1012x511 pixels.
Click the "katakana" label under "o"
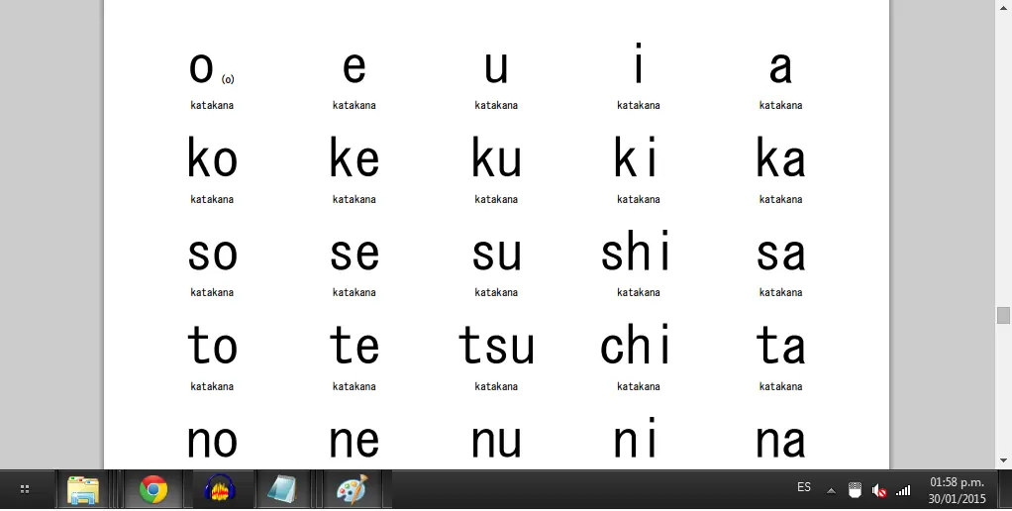click(212, 105)
